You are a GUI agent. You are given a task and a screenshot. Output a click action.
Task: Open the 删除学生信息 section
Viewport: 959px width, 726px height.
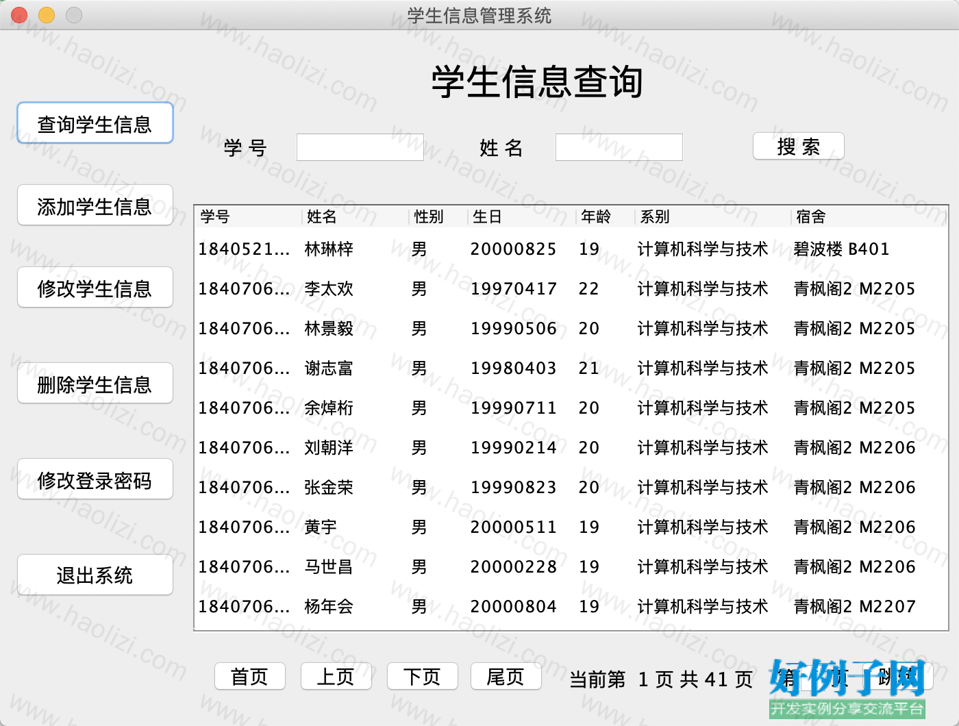point(95,384)
